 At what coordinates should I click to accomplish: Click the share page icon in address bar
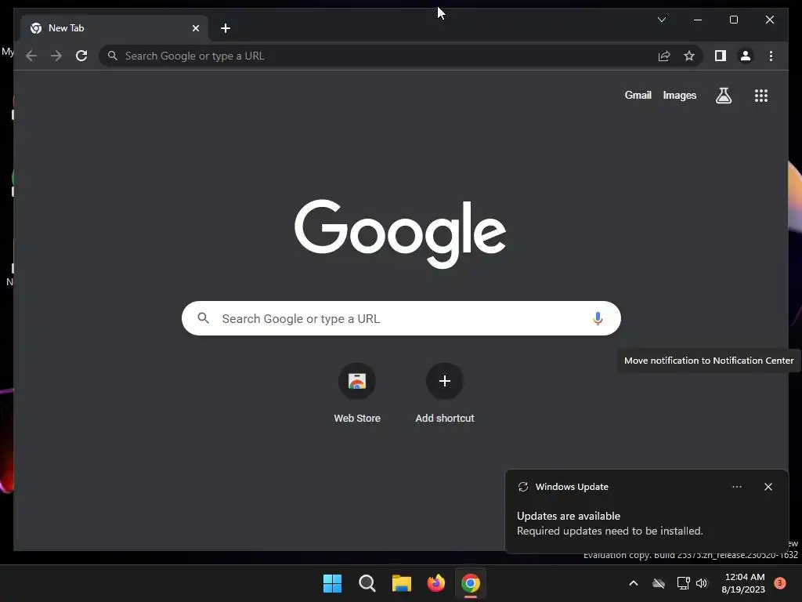tap(664, 56)
